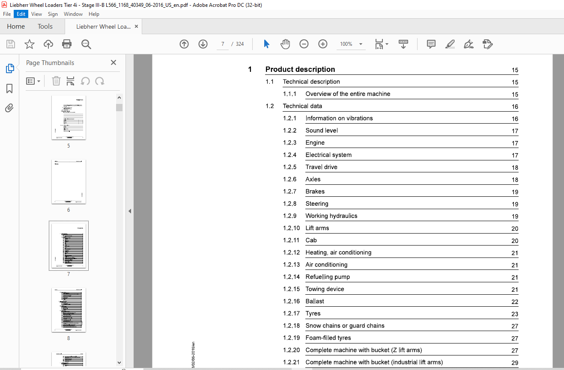Select the Highlight text pen tool
564x370 pixels.
[x=450, y=44]
